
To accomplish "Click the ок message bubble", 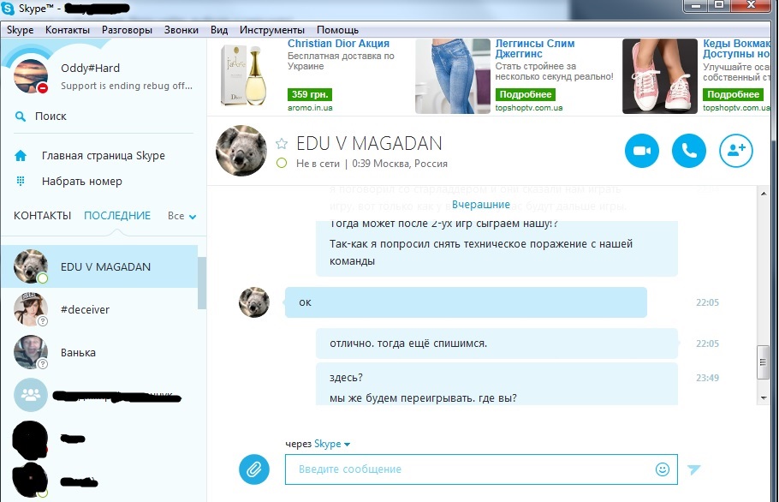I will click(x=466, y=302).
